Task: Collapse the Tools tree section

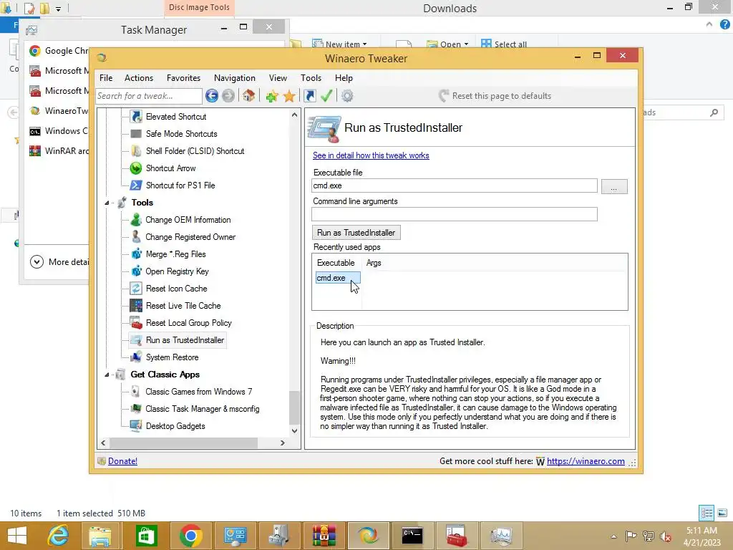Action: tap(107, 203)
